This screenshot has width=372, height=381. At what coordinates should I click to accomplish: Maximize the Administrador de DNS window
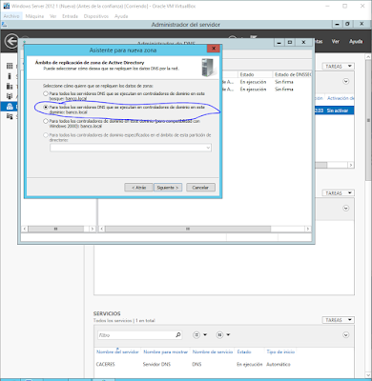tap(290, 42)
